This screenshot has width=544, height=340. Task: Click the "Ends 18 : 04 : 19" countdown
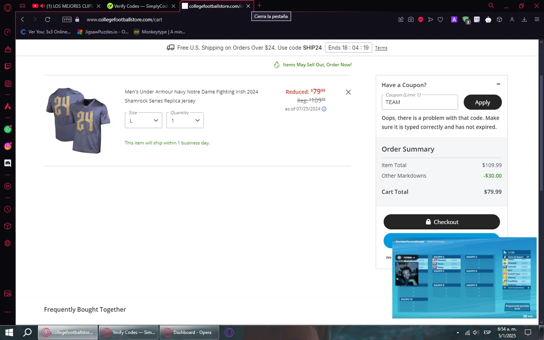coord(349,48)
